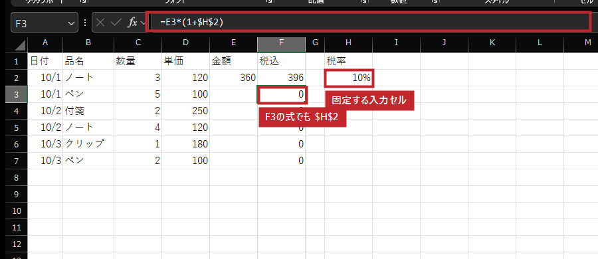Select cell D4 showing 250
Image resolution: width=598 pixels, height=259 pixels.
tap(186, 111)
